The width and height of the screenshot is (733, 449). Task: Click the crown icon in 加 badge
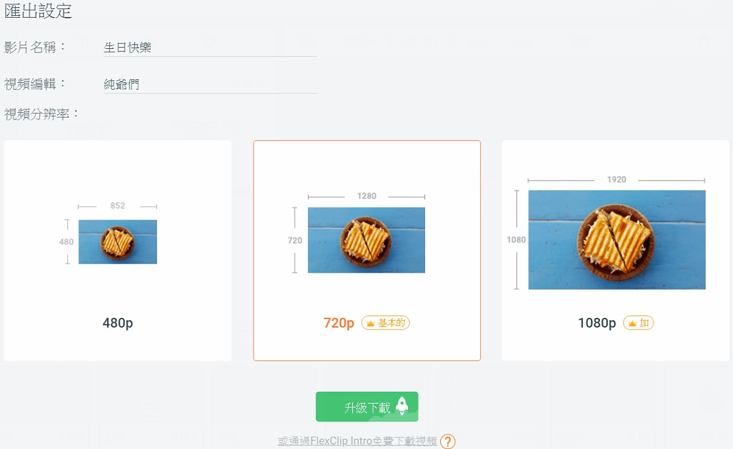click(632, 323)
